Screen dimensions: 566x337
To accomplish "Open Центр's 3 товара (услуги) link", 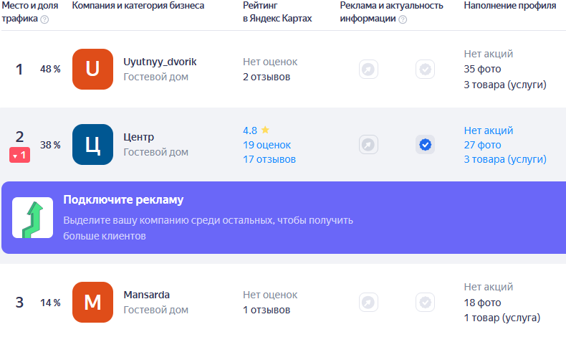I will tap(505, 159).
